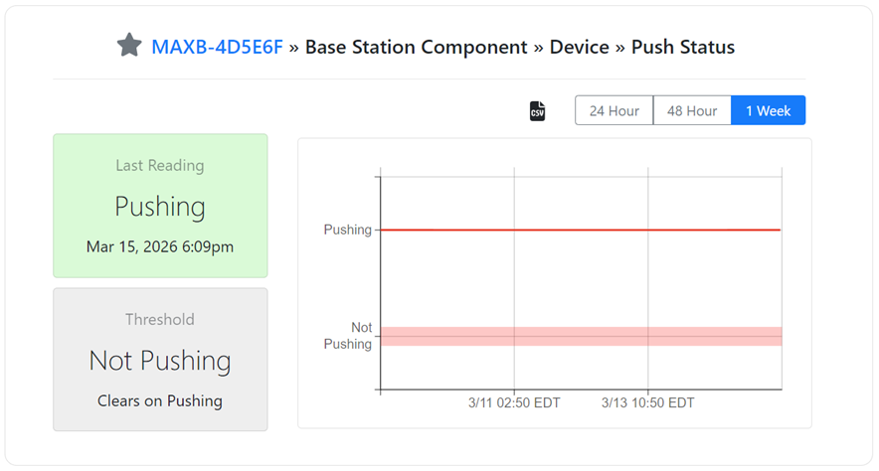Click the Clears on Pushing text
Image resolution: width=879 pixels, height=471 pixels.
[x=160, y=401]
